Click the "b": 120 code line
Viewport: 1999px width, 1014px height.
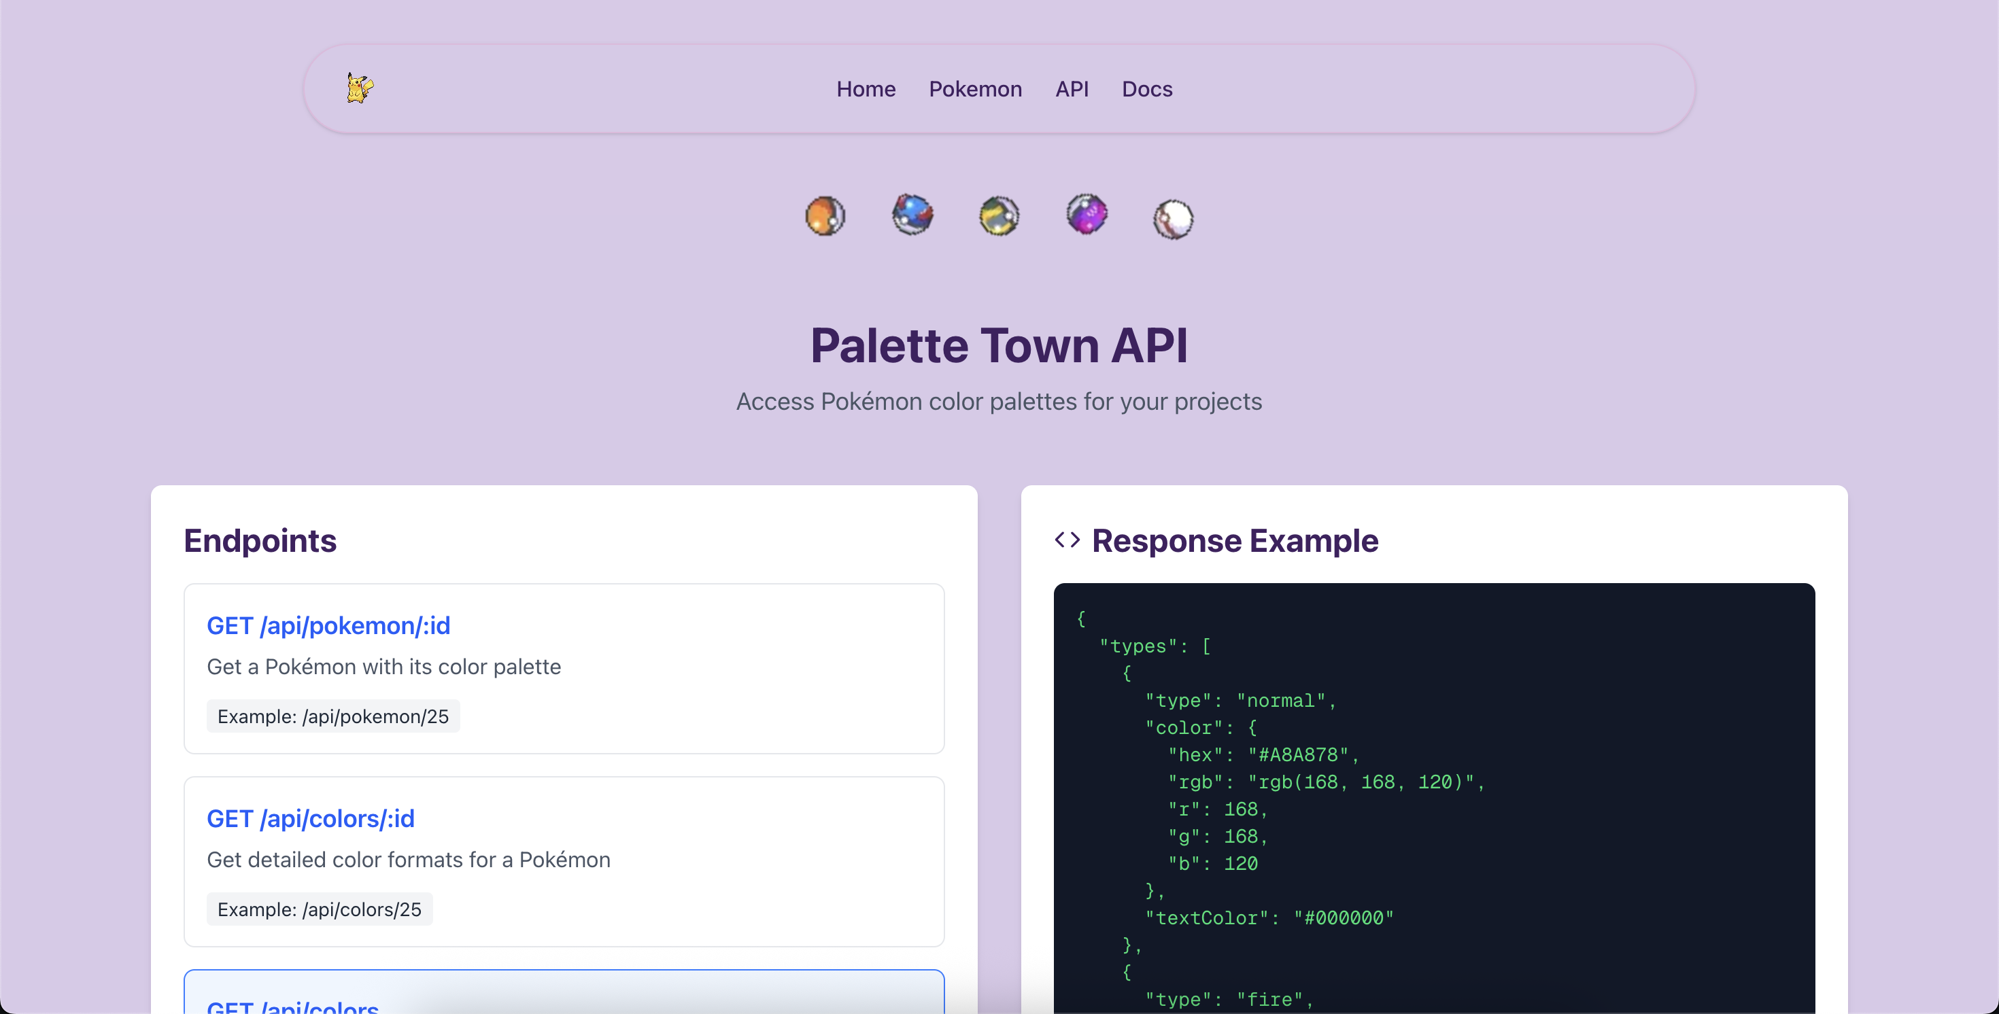pyautogui.click(x=1212, y=864)
